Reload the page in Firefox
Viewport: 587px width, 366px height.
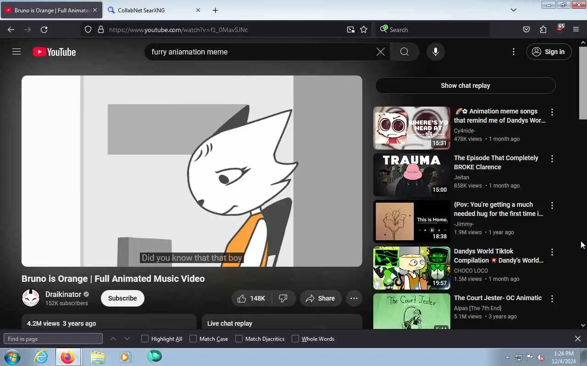click(x=44, y=29)
